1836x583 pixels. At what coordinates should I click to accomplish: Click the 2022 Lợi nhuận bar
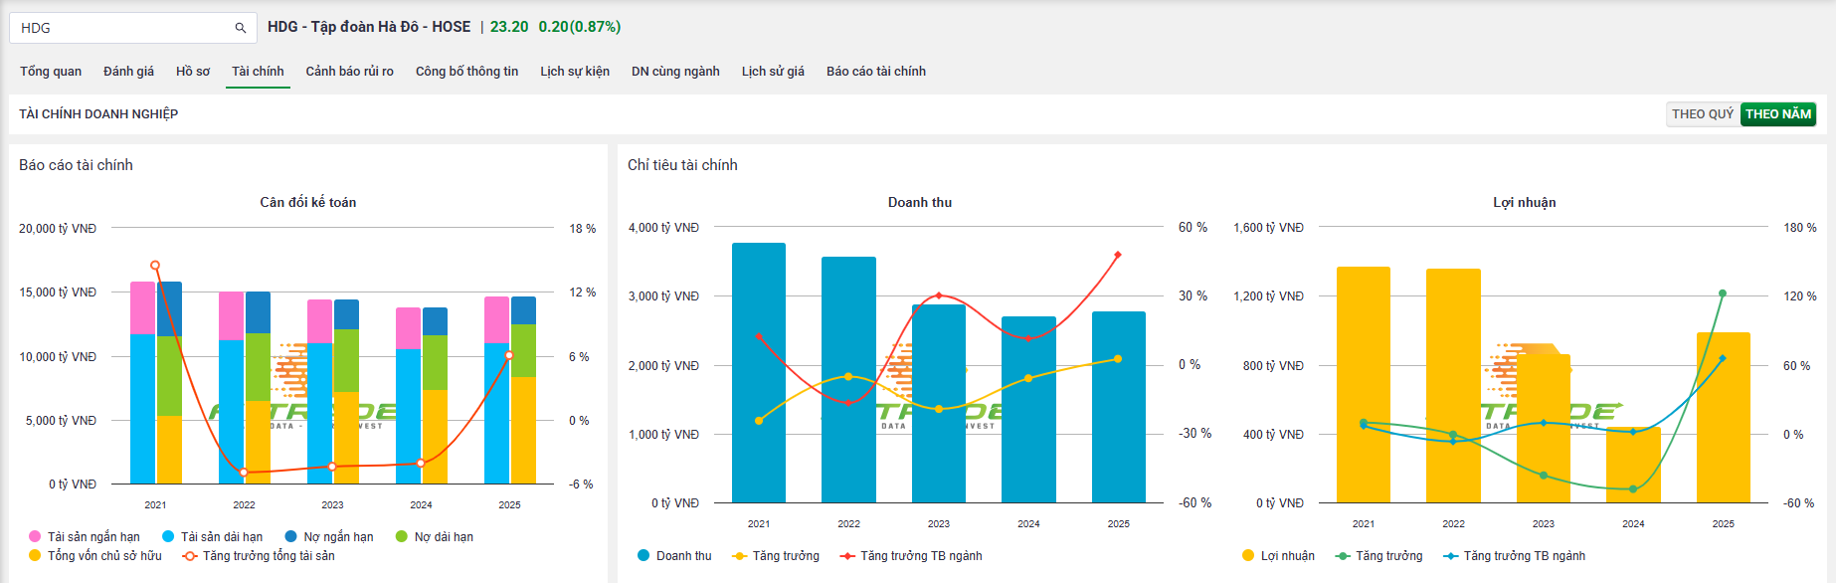pyautogui.click(x=1453, y=386)
